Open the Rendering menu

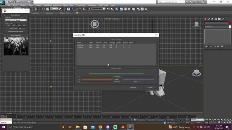pos(80,5)
